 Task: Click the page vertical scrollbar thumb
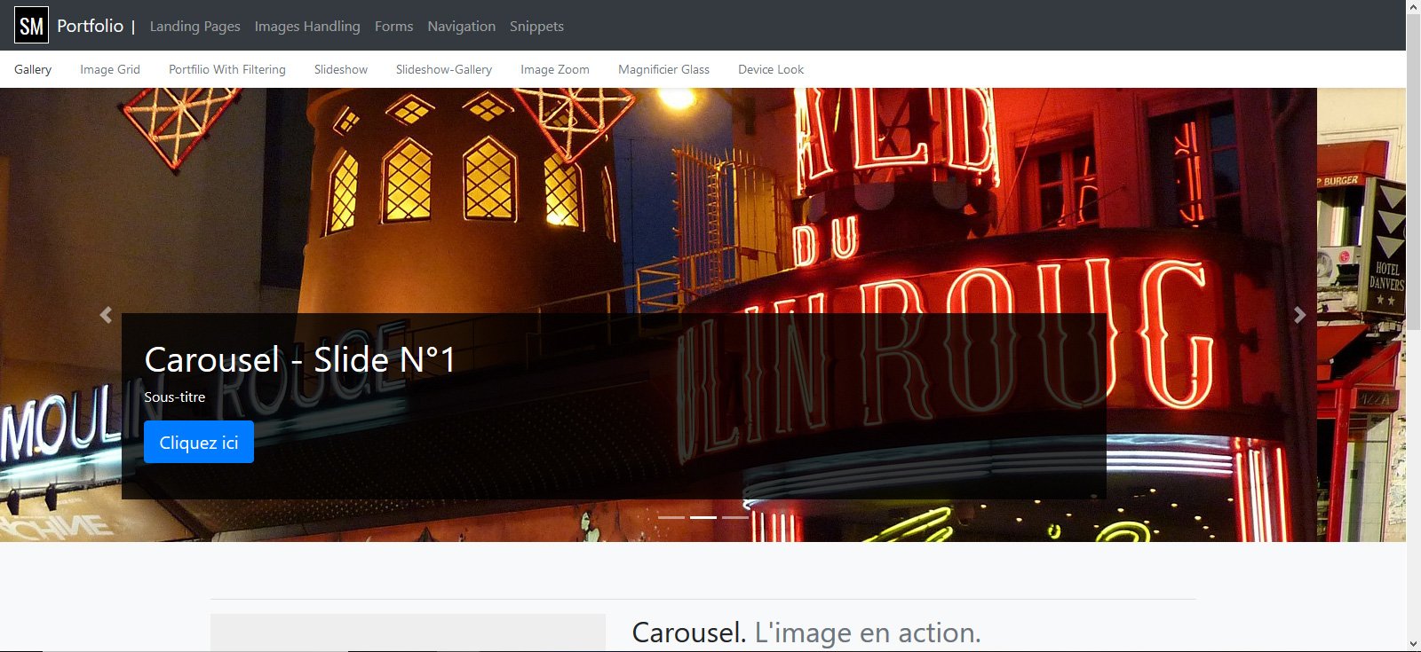tap(1413, 170)
